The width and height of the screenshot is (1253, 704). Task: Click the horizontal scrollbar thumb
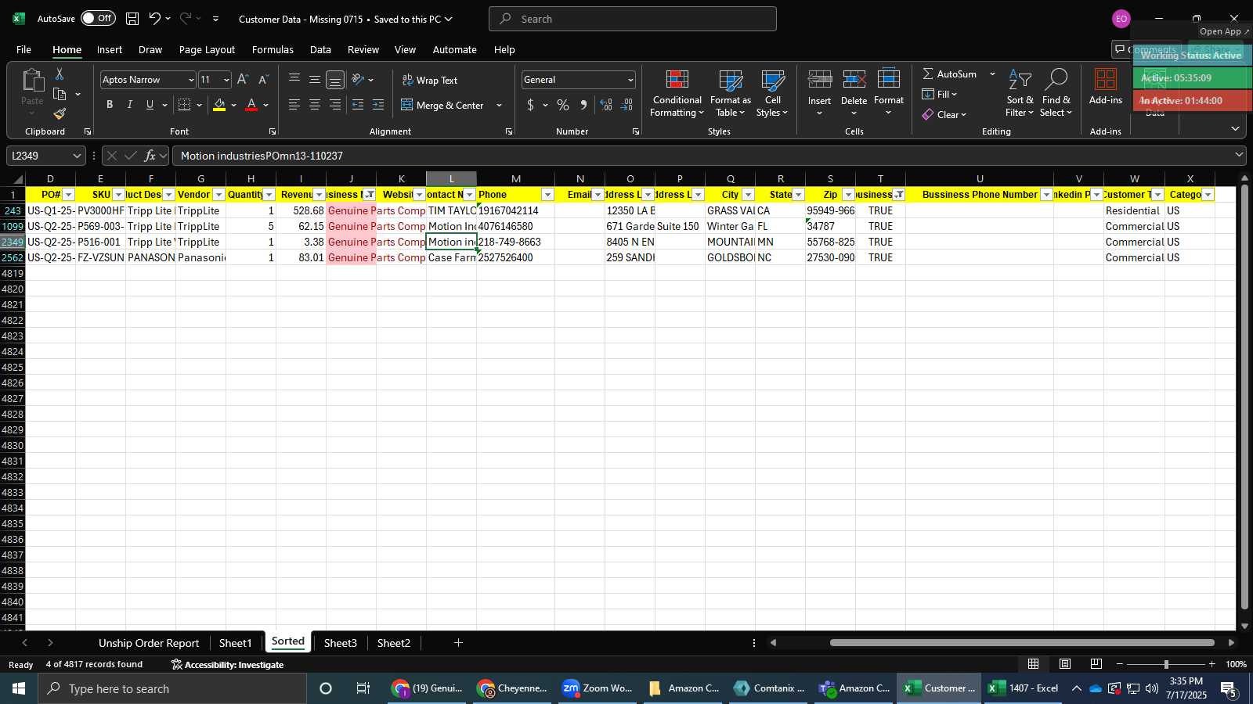tap(1022, 643)
